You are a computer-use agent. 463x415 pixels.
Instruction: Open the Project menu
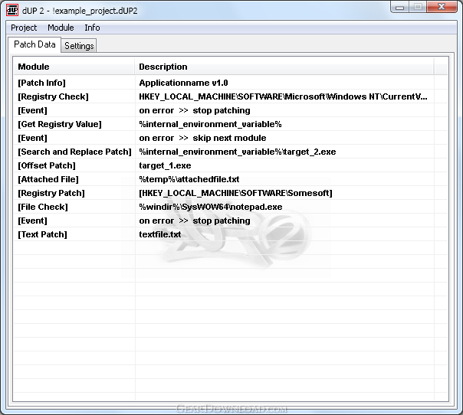(x=24, y=28)
